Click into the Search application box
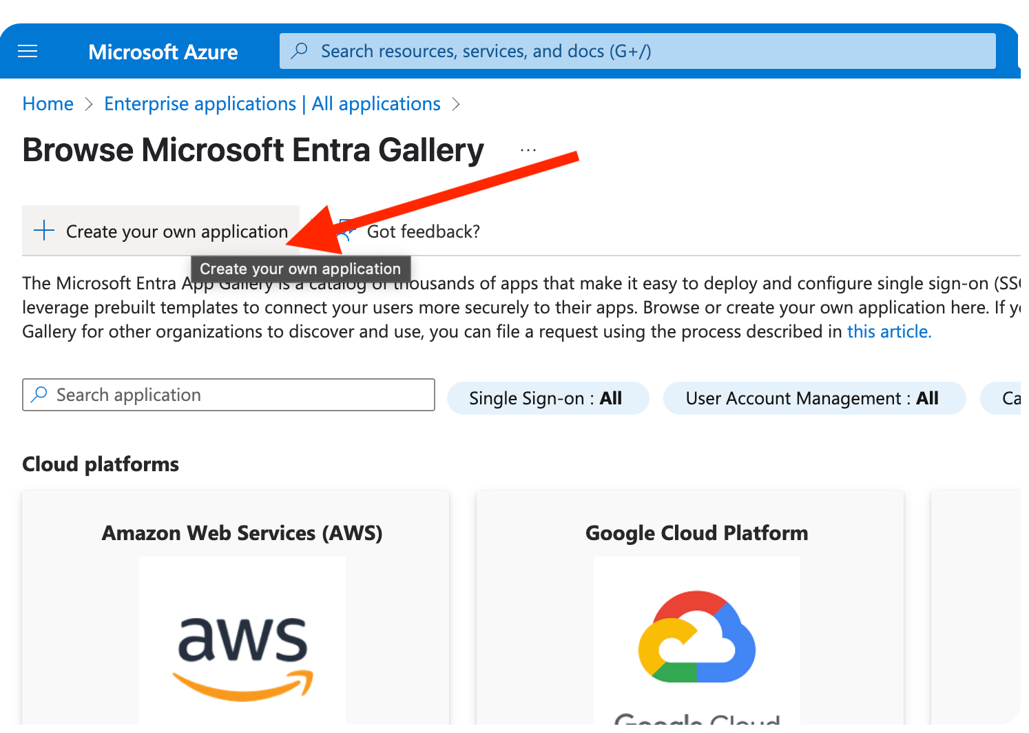Viewport: 1029px width, 733px height. [x=241, y=395]
